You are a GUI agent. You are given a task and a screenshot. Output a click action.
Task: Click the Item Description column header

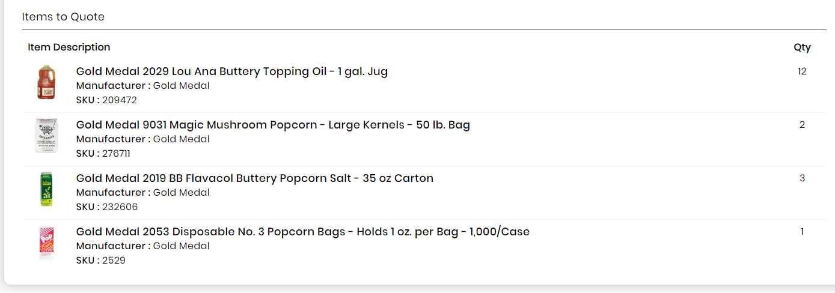[69, 47]
